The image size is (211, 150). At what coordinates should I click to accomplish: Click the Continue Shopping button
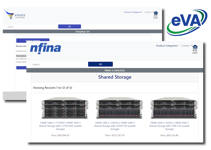(33, 40)
